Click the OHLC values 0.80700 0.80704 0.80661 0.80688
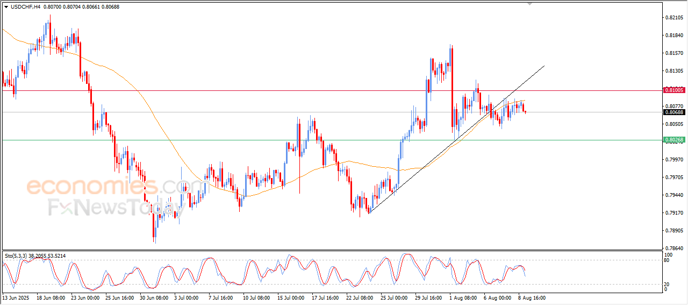This screenshot has height=305, width=688. point(81,6)
